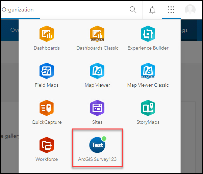The height and width of the screenshot is (174, 203).
Task: Open the user profile avatar
Action: pos(190,10)
